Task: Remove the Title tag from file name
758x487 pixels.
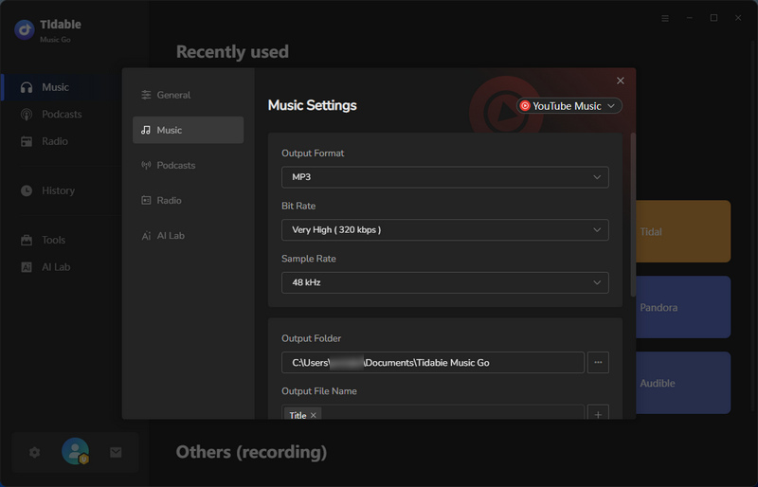Action: 314,415
